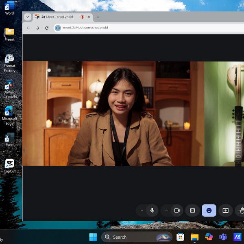Screen dimensions: 244x244
Task: Click the Windows Start button
Action: point(93,237)
